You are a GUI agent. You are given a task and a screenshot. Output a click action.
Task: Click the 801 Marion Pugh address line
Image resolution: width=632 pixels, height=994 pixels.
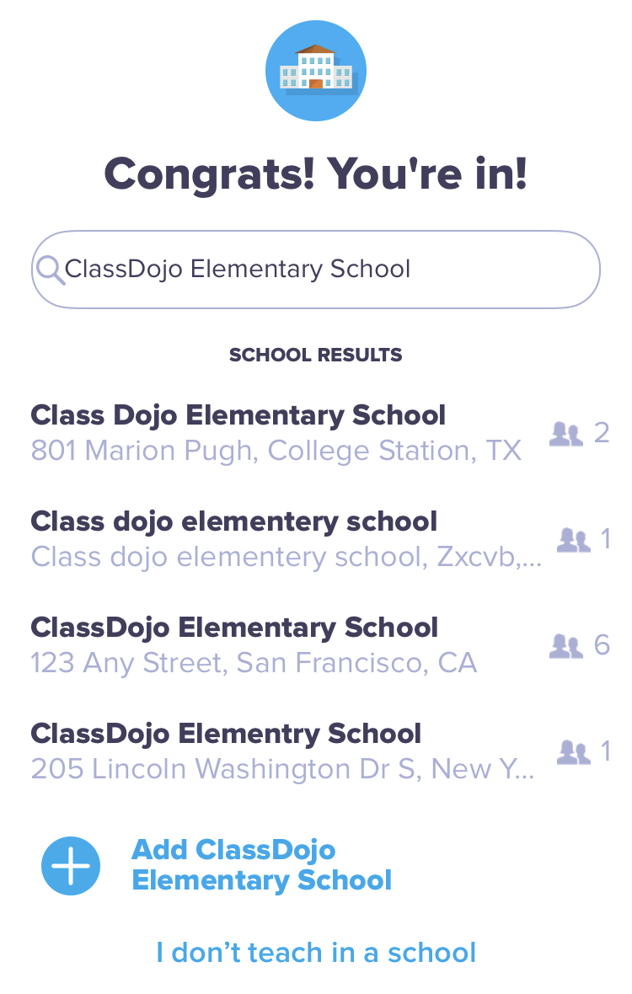pyautogui.click(x=276, y=451)
